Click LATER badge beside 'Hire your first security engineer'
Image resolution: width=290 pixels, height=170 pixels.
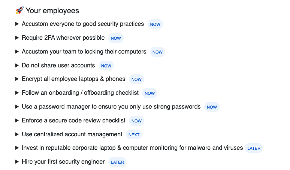coord(117,162)
